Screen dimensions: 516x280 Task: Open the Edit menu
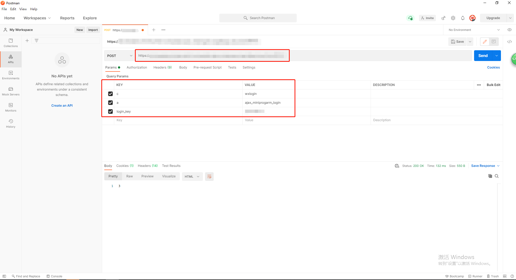(x=13, y=9)
